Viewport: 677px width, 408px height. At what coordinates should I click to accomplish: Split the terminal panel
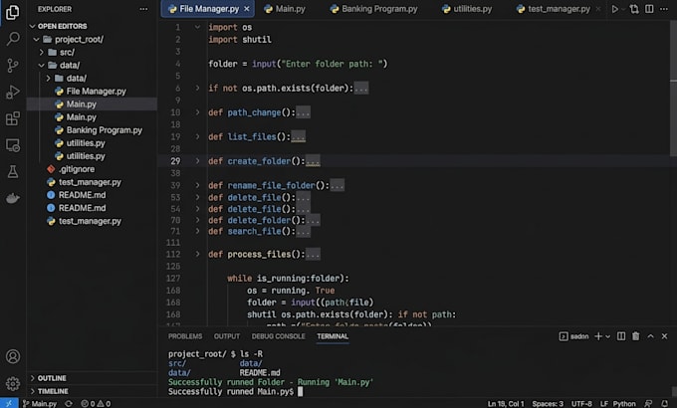click(x=621, y=336)
